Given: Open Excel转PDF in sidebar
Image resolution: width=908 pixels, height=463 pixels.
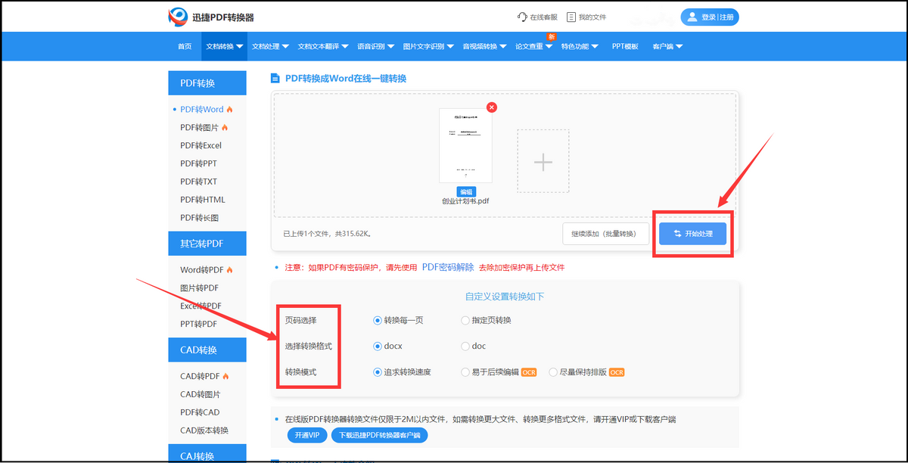Looking at the screenshot, I should pos(201,306).
